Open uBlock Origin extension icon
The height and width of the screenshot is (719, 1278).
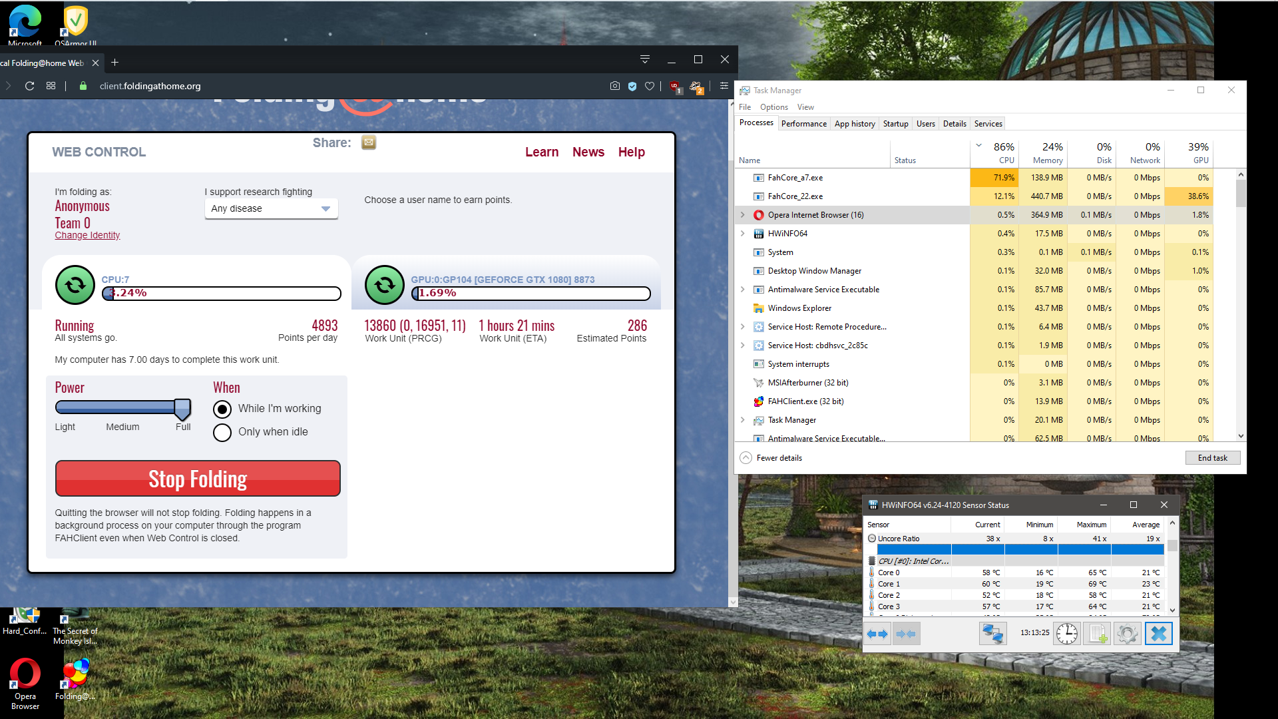click(x=675, y=87)
